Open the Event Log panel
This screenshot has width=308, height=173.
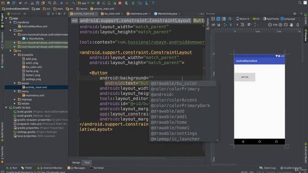(268, 168)
